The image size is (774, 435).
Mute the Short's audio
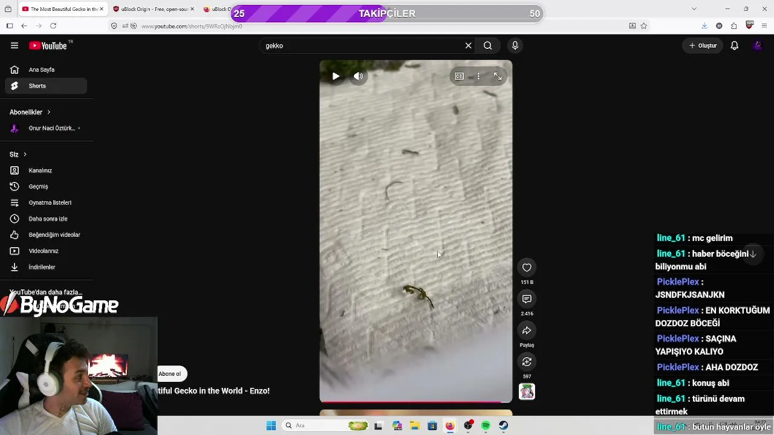[359, 76]
